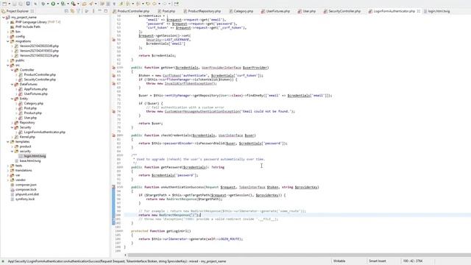
Task: Collapse the my_project_name project node
Action: click(4, 18)
